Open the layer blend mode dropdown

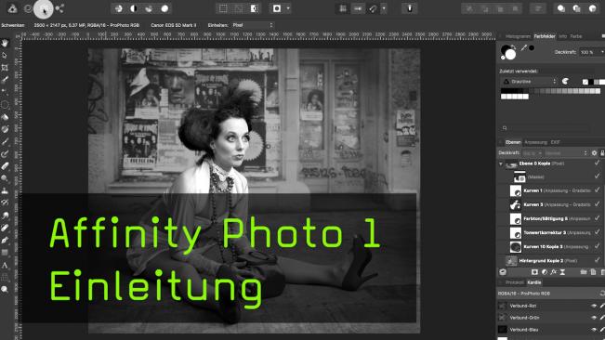[566, 153]
